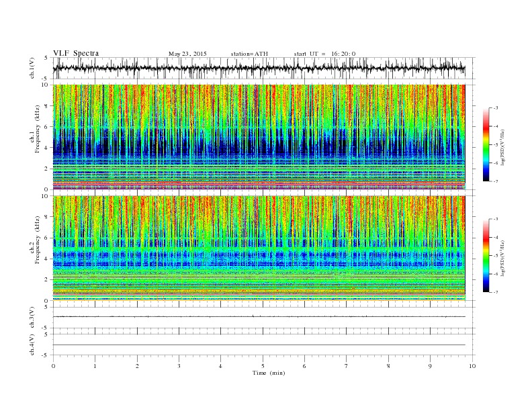Click the '5' tick label on time axis
The height and width of the screenshot is (411, 532).
tap(263, 366)
